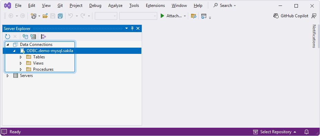Open the solution platforms combo box

coord(138,16)
